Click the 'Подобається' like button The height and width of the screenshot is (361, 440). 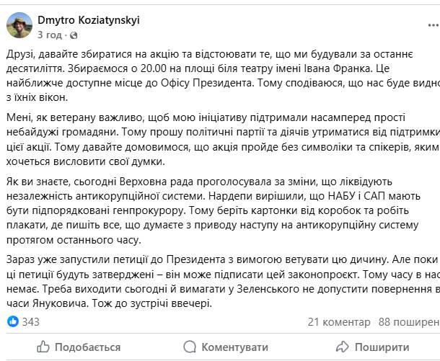(x=79, y=347)
